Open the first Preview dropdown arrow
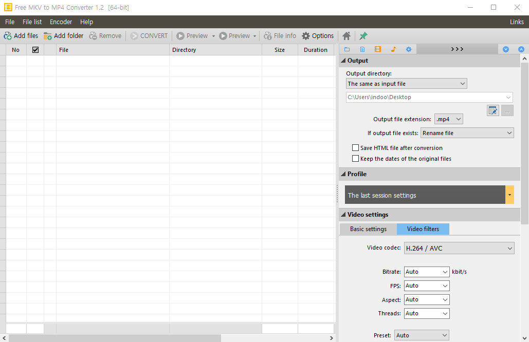This screenshot has width=529, height=342. (x=213, y=36)
